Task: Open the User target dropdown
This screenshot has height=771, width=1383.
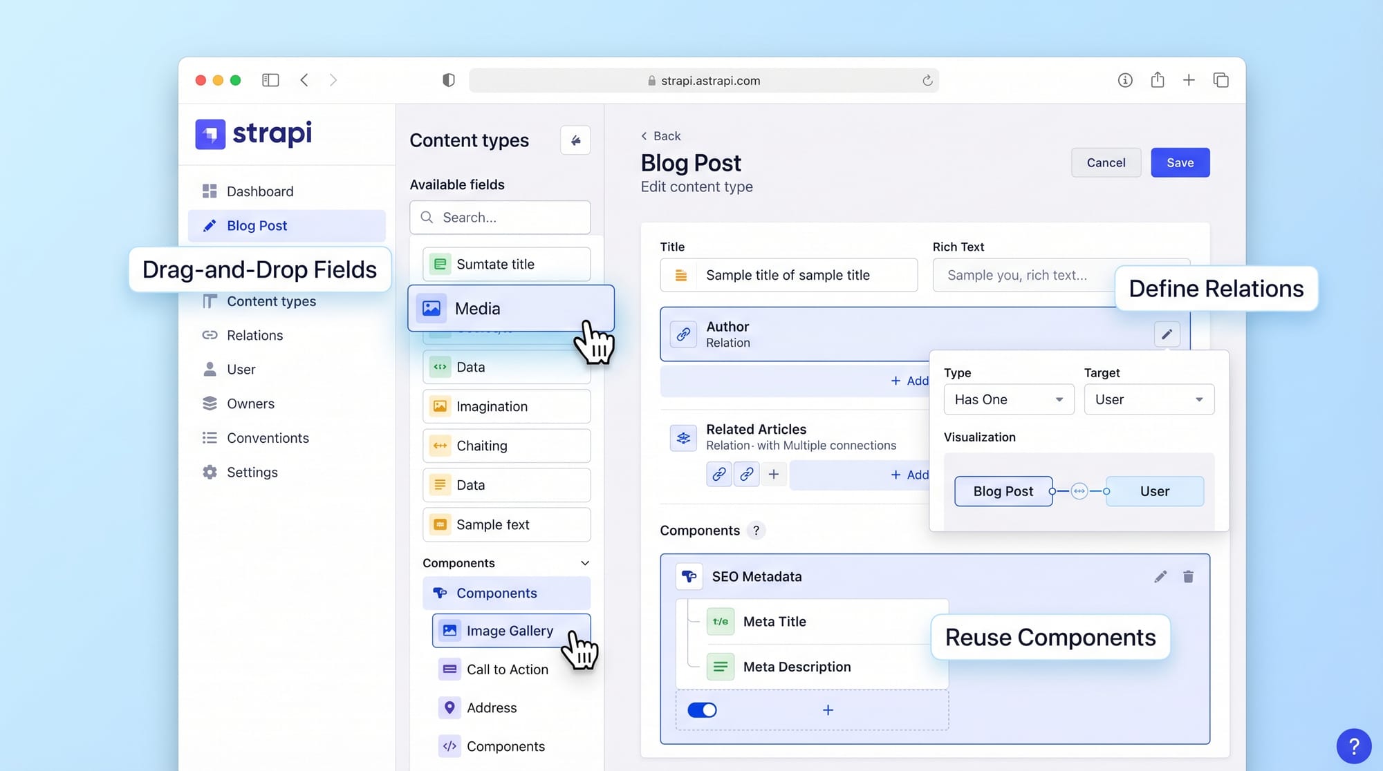Action: click(1149, 399)
